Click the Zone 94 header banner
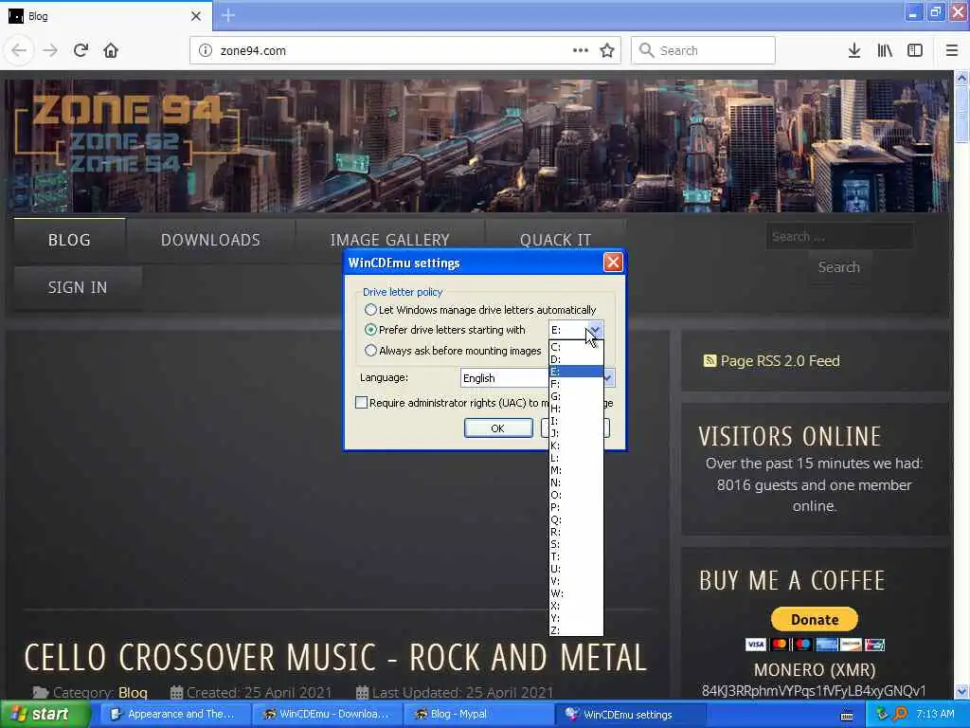Image resolution: width=970 pixels, height=728 pixels. coord(476,145)
